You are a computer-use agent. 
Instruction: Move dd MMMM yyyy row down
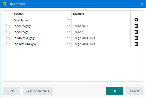click(10, 44)
